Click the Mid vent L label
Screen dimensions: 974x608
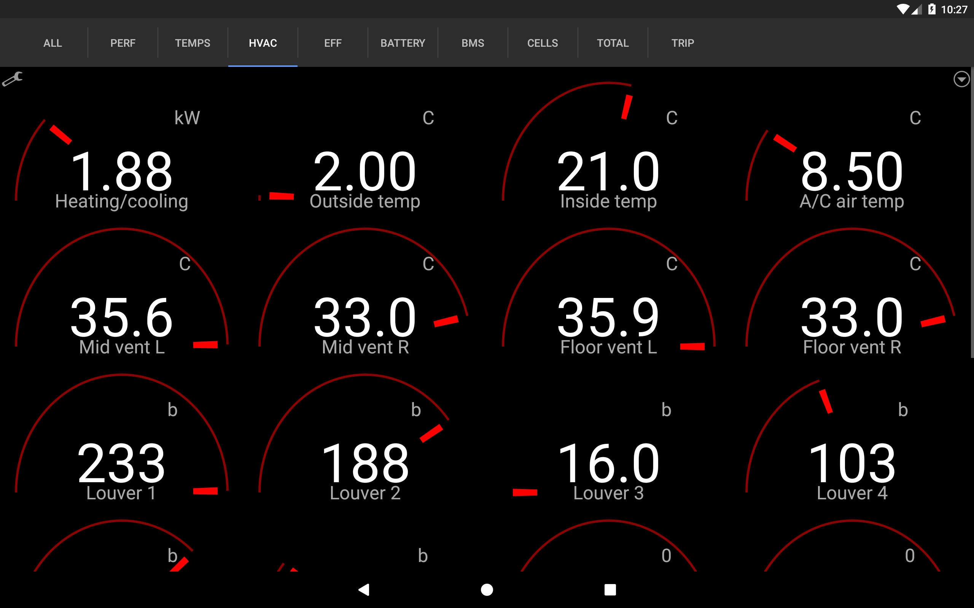(x=121, y=347)
